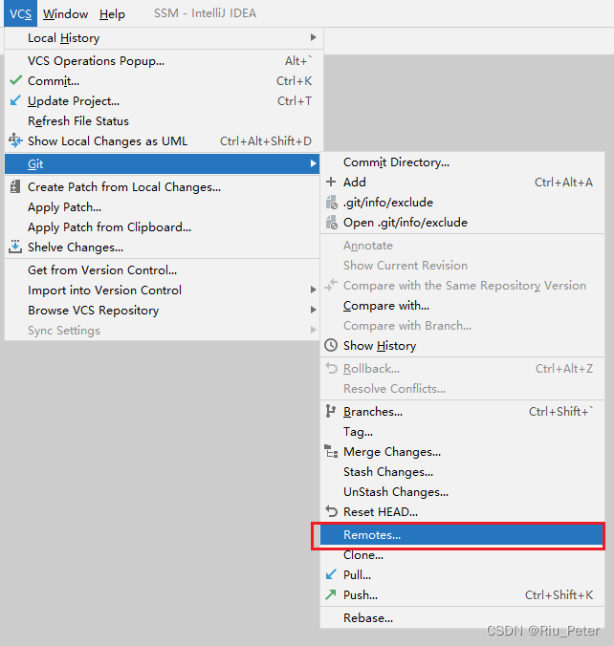Choose Remotes... in the Git submenu
Screen dimensions: 614x646
pyautogui.click(x=462, y=535)
